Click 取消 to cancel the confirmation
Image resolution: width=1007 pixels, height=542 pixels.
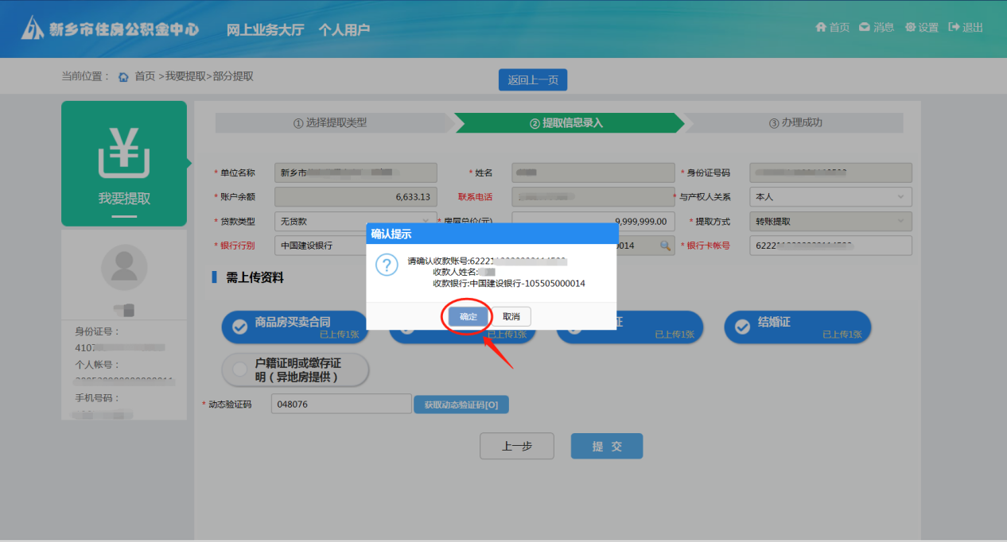coord(511,316)
